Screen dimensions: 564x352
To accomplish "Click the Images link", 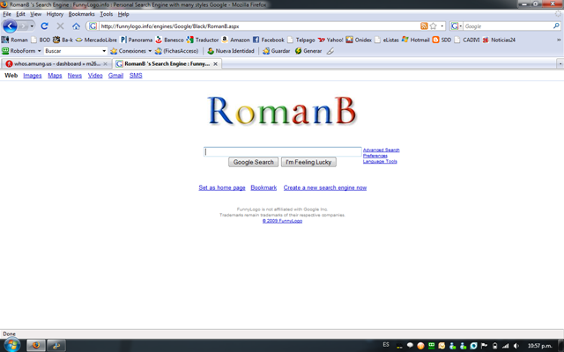I will tap(33, 76).
